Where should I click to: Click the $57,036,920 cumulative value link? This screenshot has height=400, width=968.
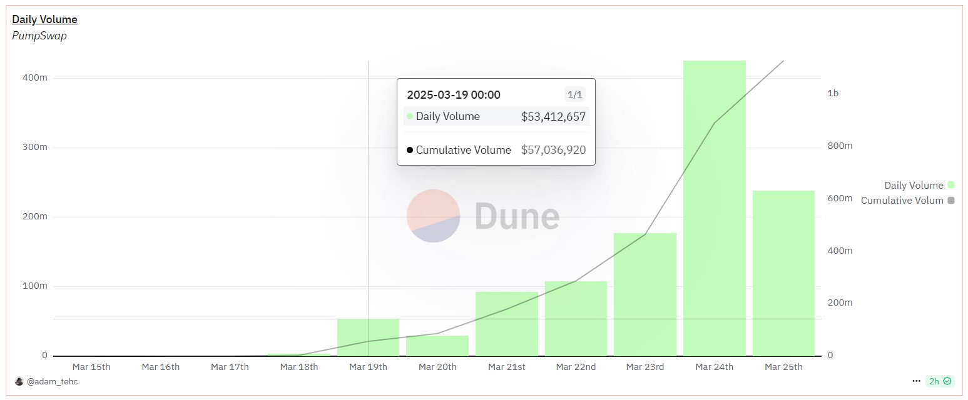pyautogui.click(x=553, y=150)
